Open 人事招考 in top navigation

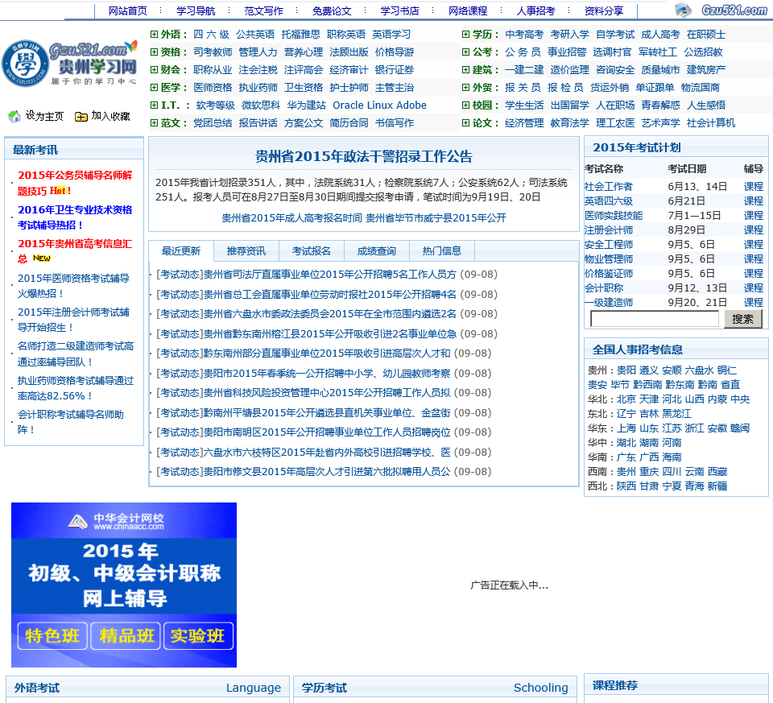(x=536, y=10)
